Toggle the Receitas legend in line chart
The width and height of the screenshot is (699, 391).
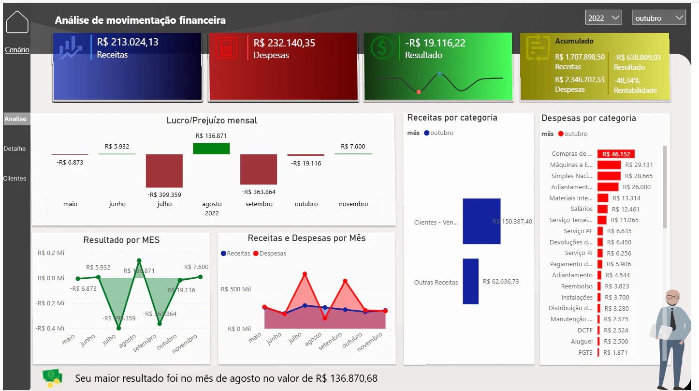pos(236,253)
